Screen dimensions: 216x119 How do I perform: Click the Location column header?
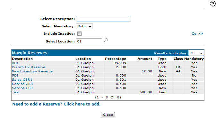pyautogui.click(x=83, y=59)
